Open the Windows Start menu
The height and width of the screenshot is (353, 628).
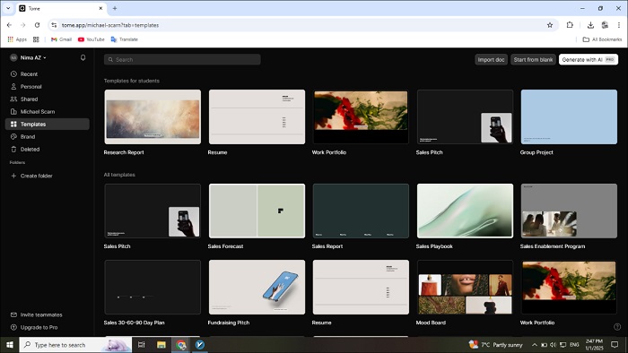[x=10, y=345]
